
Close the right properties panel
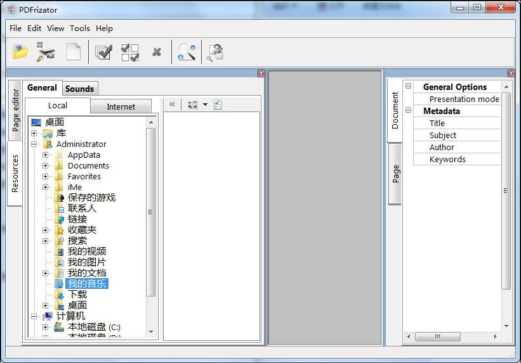point(511,73)
